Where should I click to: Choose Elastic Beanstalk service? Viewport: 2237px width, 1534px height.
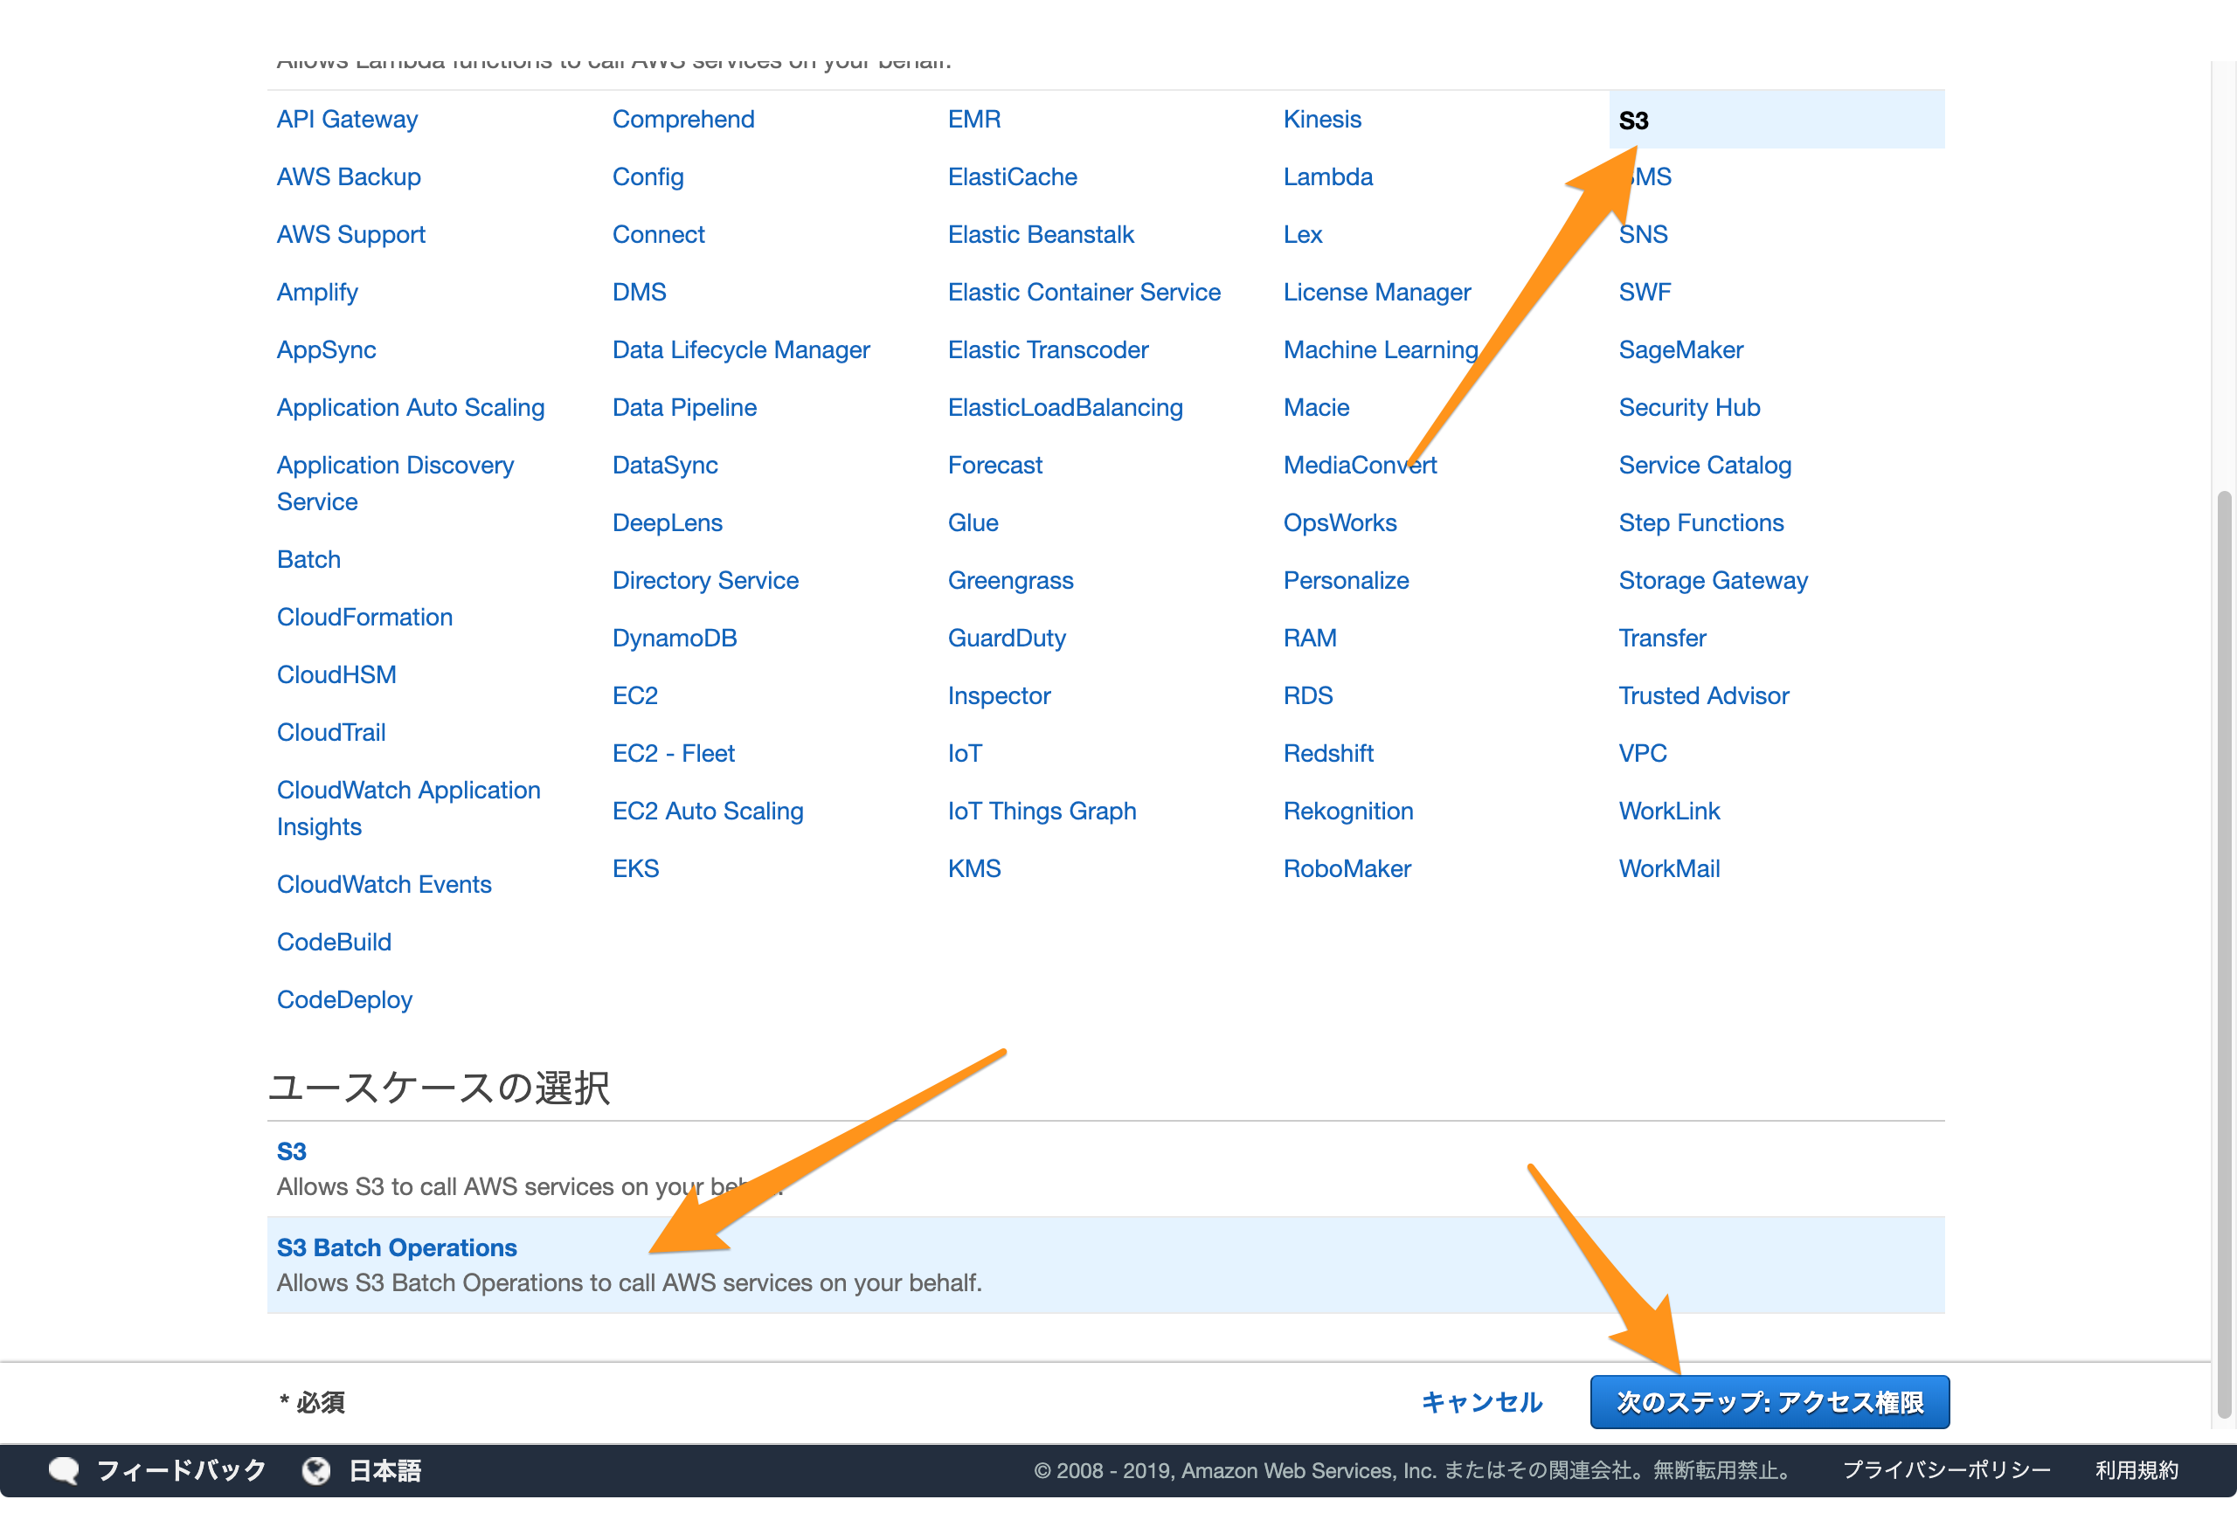1041,235
